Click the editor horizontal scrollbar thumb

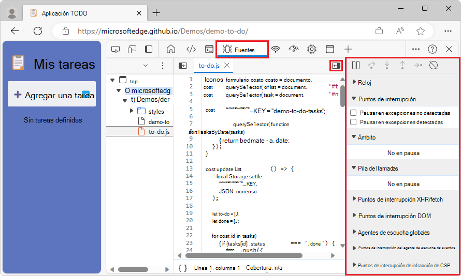[244, 255]
